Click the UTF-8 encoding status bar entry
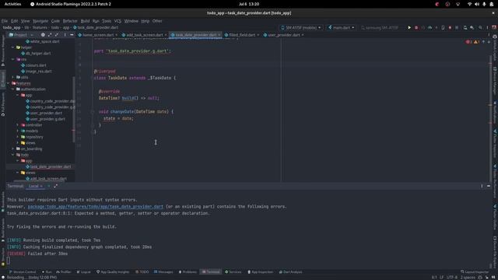Image resolution: width=498 pixels, height=280 pixels. coord(452,278)
